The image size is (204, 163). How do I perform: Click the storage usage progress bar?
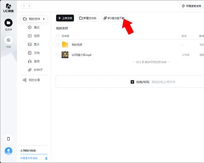point(34,155)
